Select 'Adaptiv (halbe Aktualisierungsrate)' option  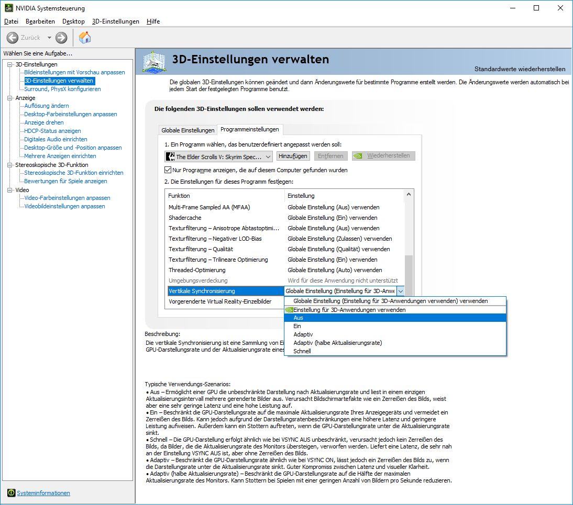(395, 343)
